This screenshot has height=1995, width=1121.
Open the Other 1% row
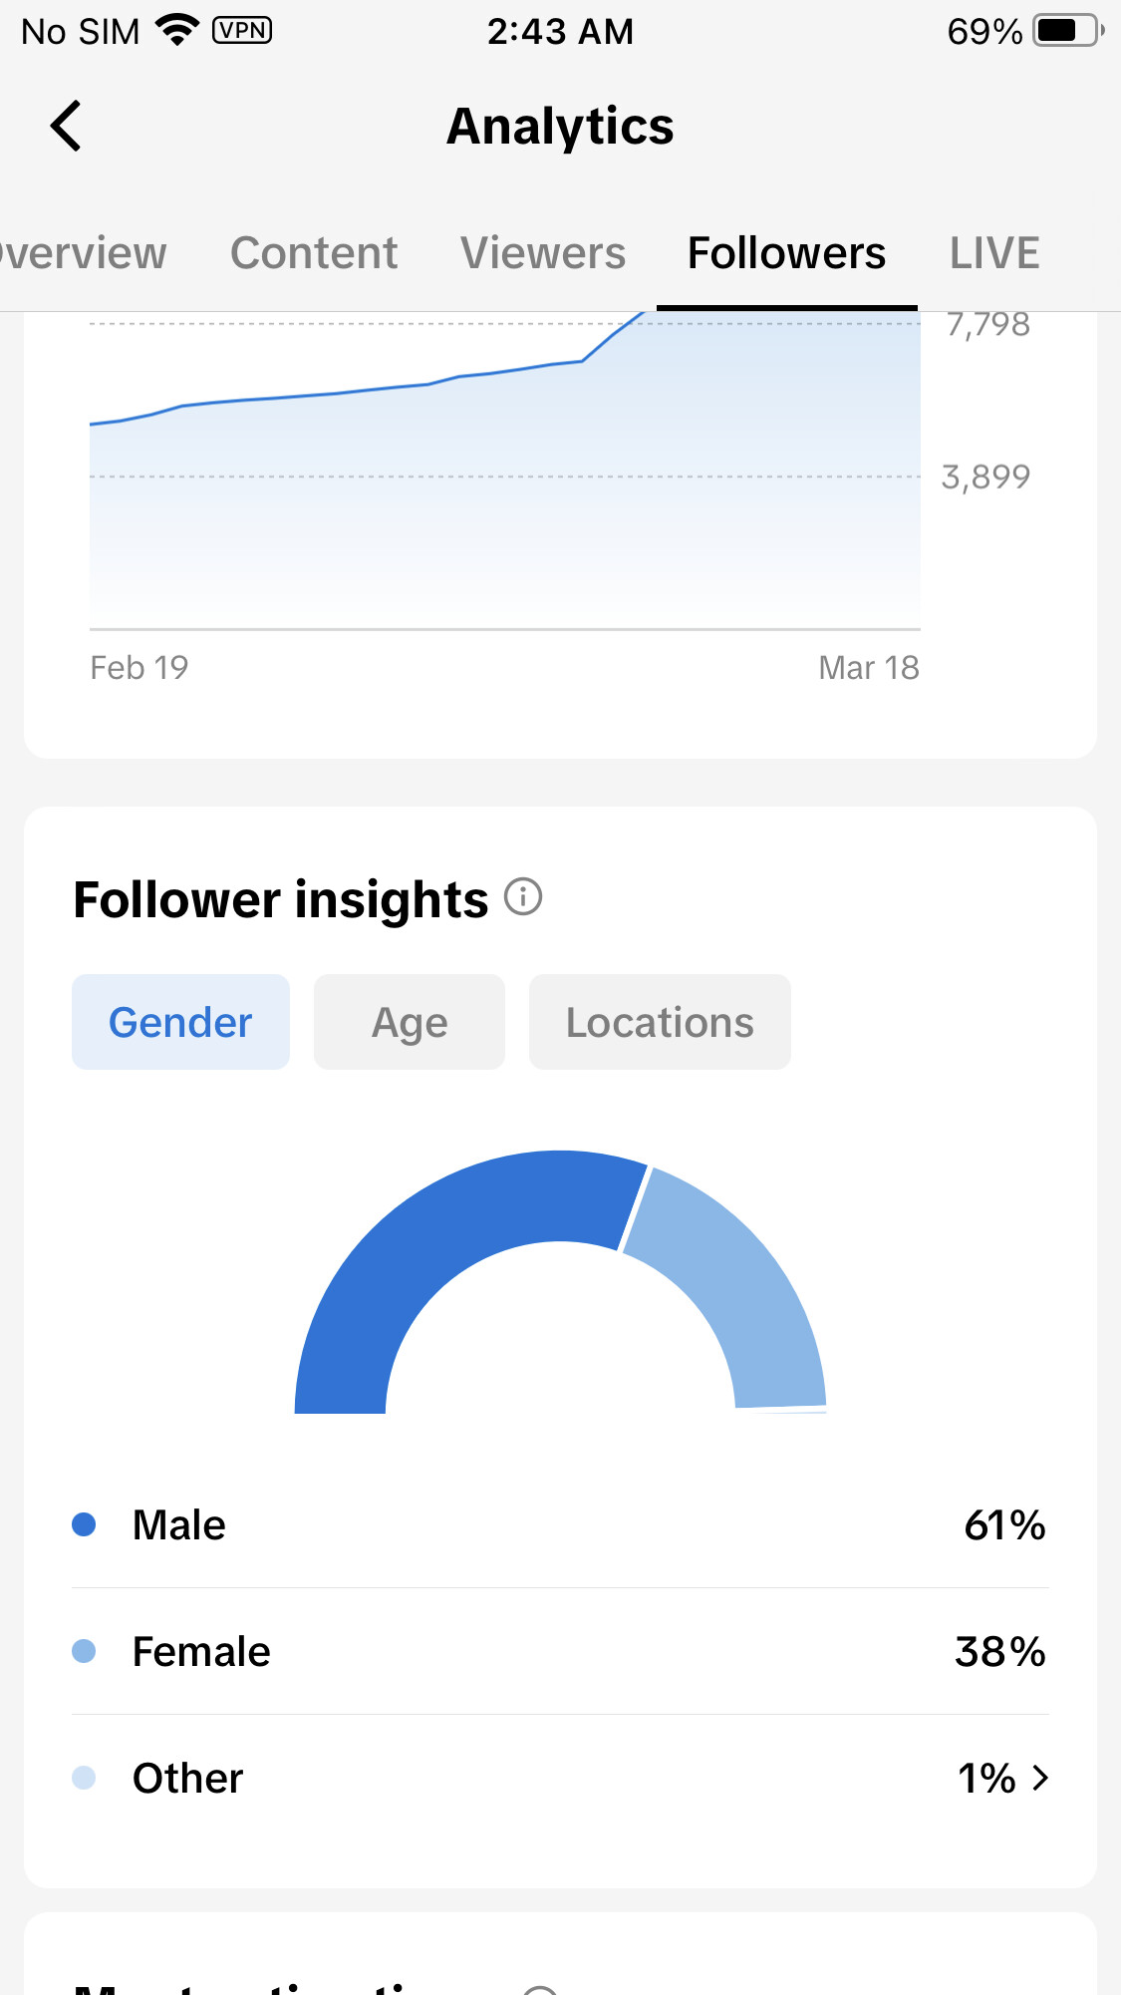click(x=558, y=1778)
